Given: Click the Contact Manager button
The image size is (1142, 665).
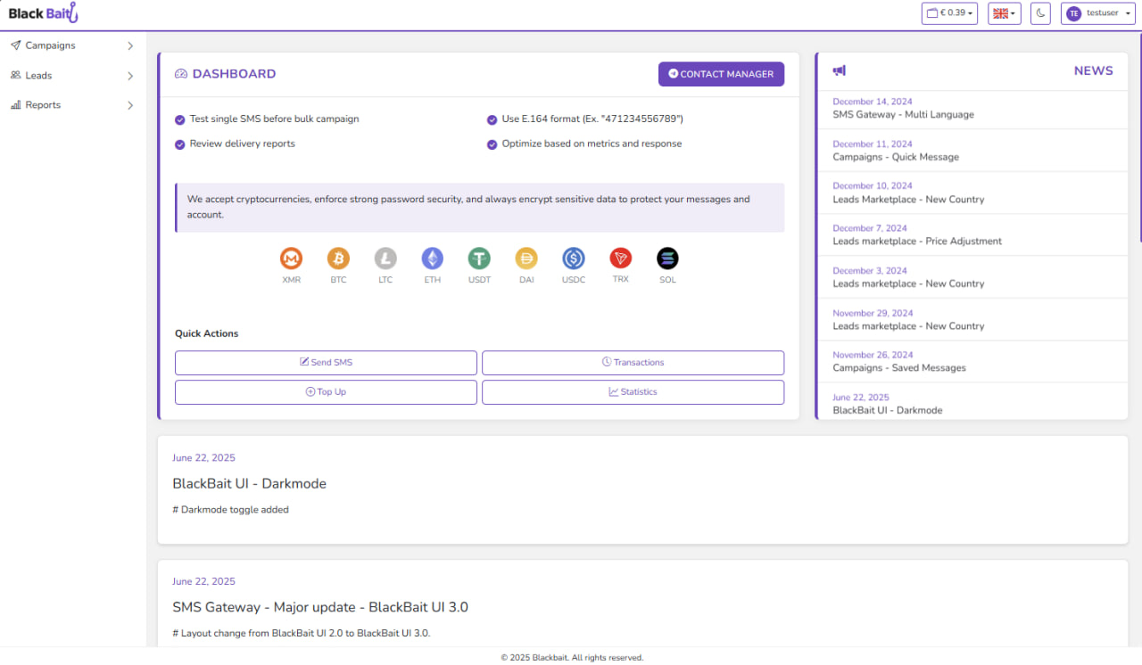Looking at the screenshot, I should click(721, 73).
